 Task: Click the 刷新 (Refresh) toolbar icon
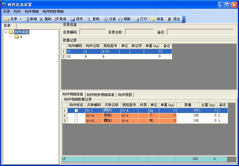click(120, 19)
